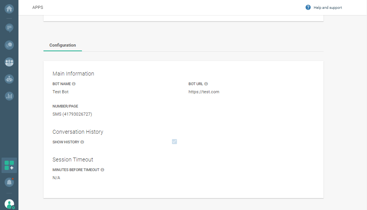367x210 pixels.
Task: Click the Show History info icon
Action: [82, 142]
